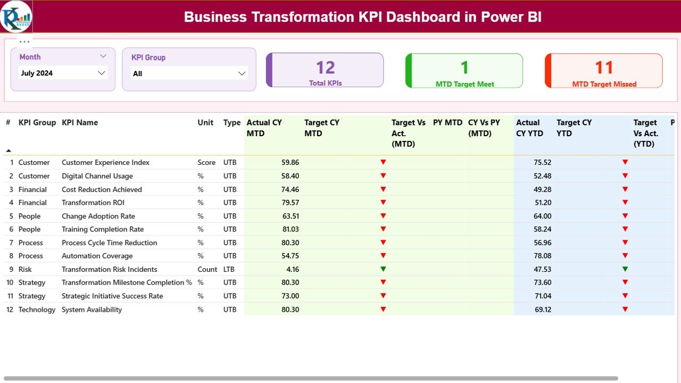Click red indicator for Transformation ROI MTD
The image size is (681, 383).
384,202
